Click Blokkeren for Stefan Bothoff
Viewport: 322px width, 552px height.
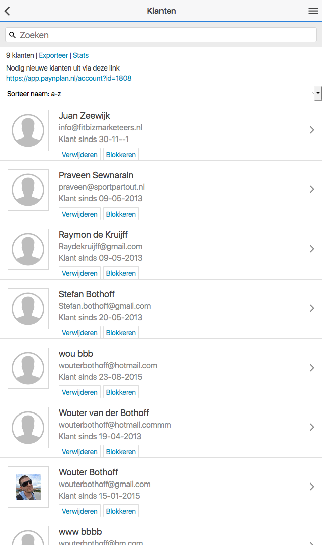point(121,333)
